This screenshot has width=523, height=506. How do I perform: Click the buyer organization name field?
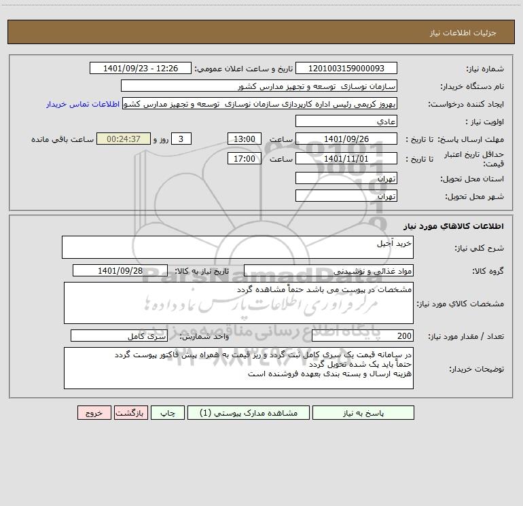(259, 86)
